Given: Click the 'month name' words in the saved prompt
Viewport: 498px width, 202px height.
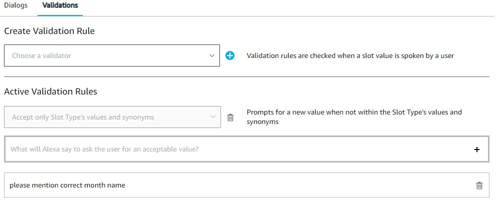Looking at the screenshot, I should (108, 185).
